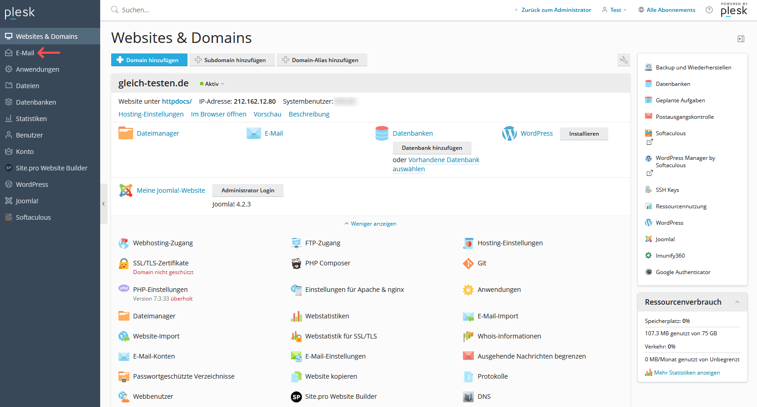Click the help question mark icon
Screen dimensions: 757x407
click(x=709, y=10)
